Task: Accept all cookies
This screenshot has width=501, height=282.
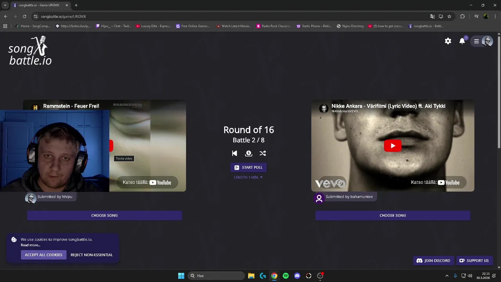Action: point(43,255)
